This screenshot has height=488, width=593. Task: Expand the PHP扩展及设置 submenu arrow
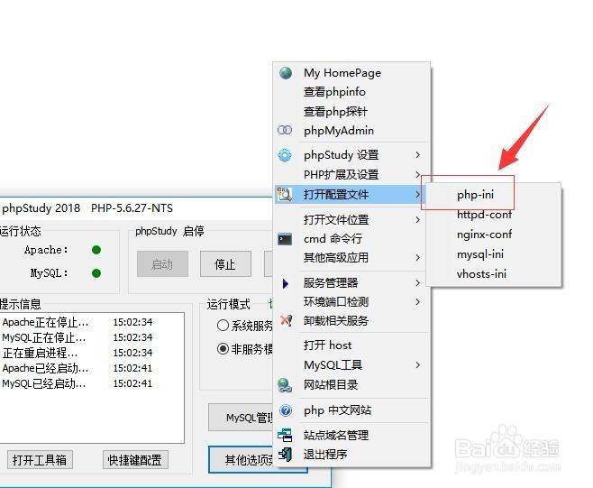pyautogui.click(x=417, y=174)
